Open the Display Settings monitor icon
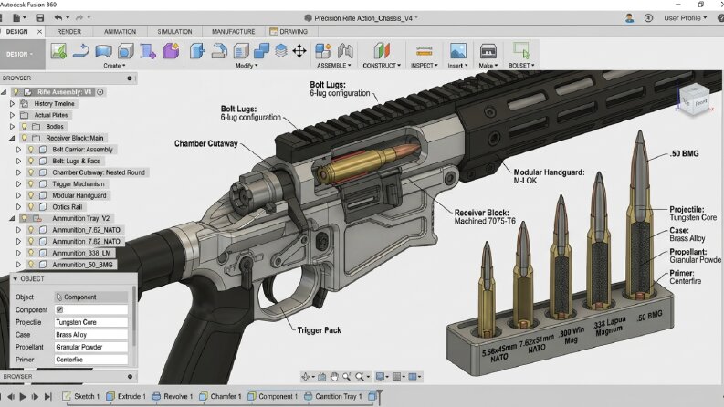The image size is (724, 407). pyautogui.click(x=380, y=377)
